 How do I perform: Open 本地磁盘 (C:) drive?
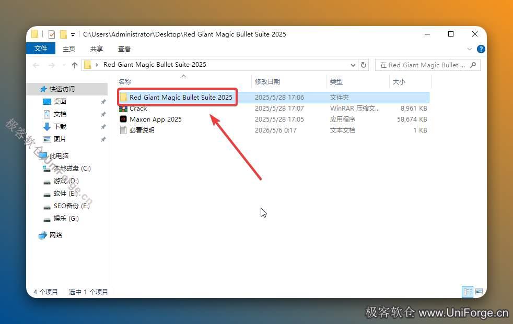point(72,169)
